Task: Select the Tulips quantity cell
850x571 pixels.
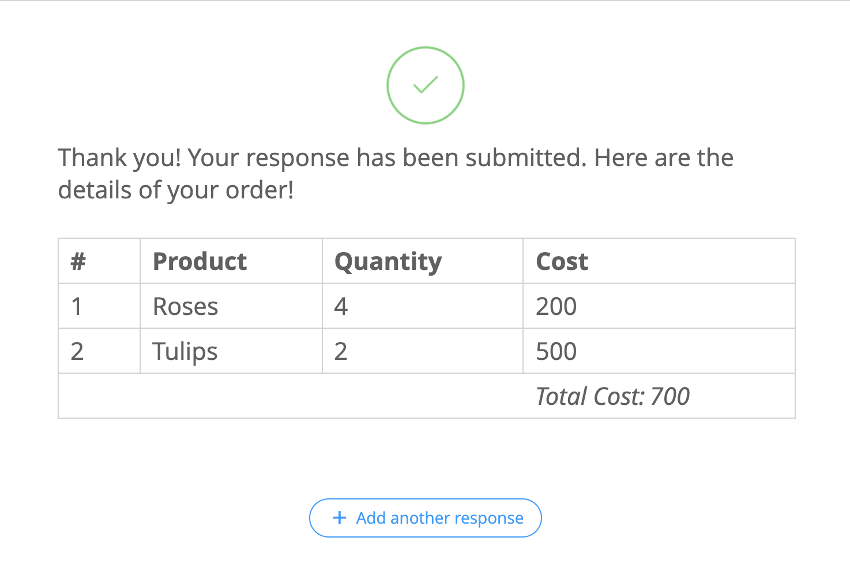Action: point(341,351)
